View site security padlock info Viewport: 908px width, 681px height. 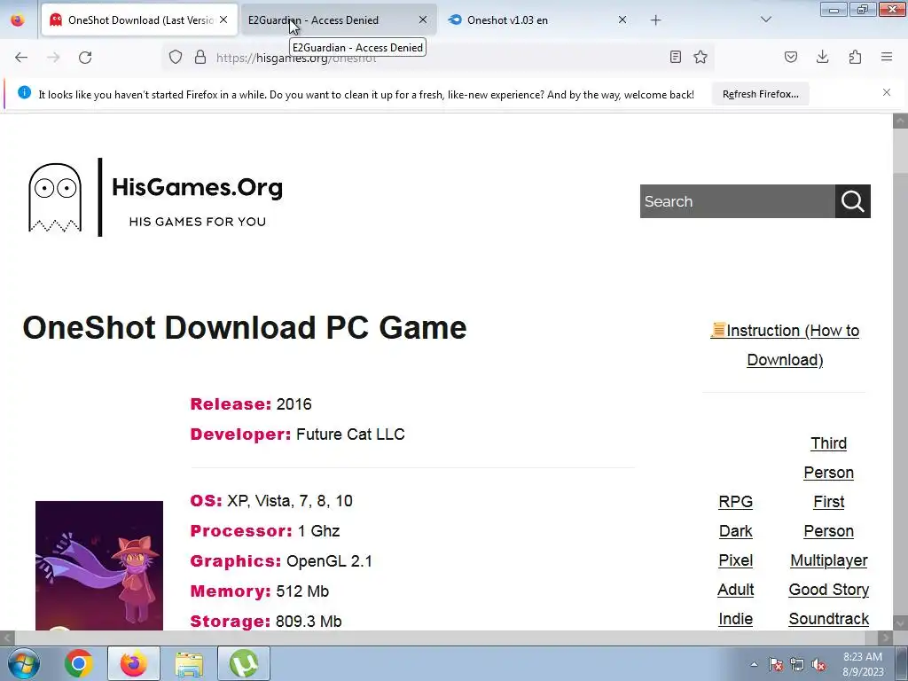point(200,57)
